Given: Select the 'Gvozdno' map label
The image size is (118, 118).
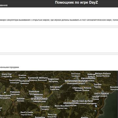Looking at the screenshot, I should click(45, 107).
